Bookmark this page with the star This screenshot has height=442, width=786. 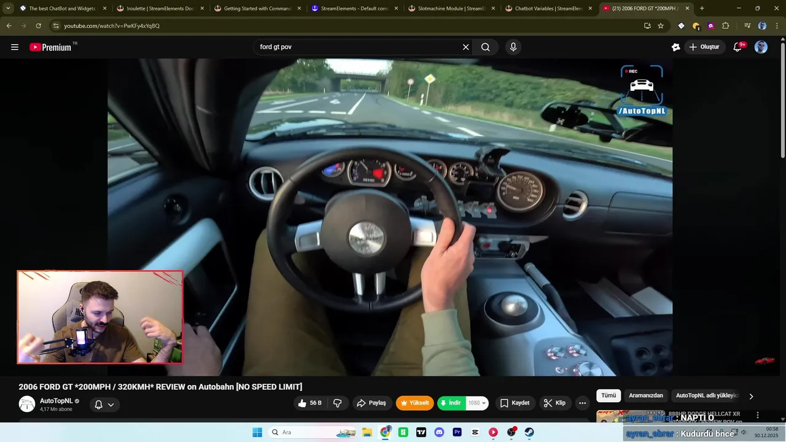[x=661, y=26]
